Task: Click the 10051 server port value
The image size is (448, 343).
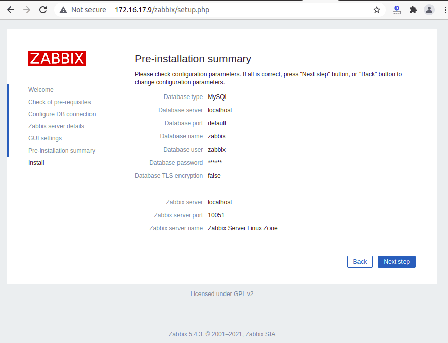Action: [x=216, y=215]
